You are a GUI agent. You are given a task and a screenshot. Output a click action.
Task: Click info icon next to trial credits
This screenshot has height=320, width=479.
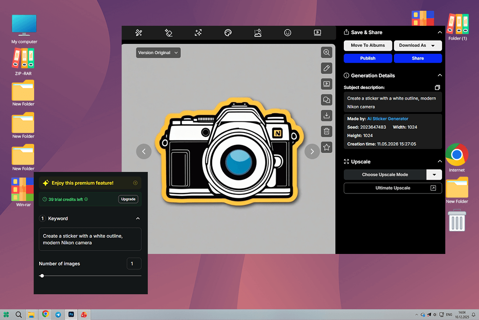click(86, 199)
